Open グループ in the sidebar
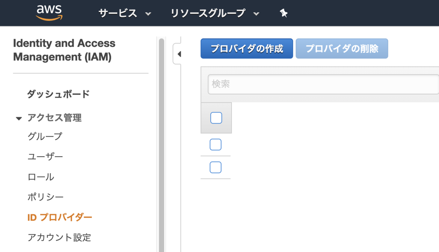Screen dimensions: 439x252 tap(45, 136)
